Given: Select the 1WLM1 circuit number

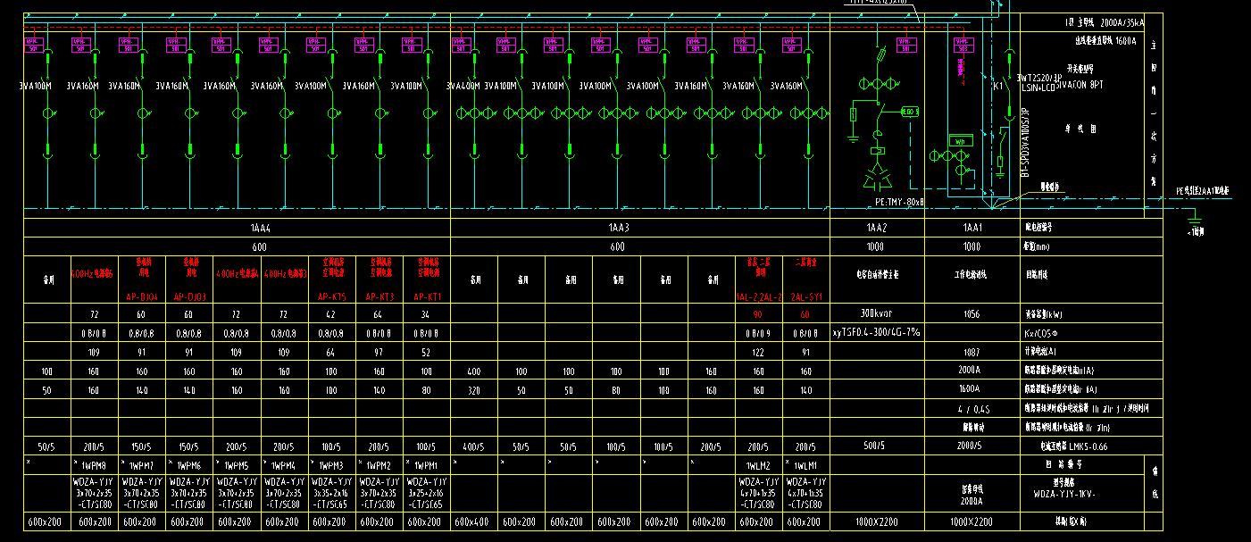Looking at the screenshot, I should click(806, 465).
